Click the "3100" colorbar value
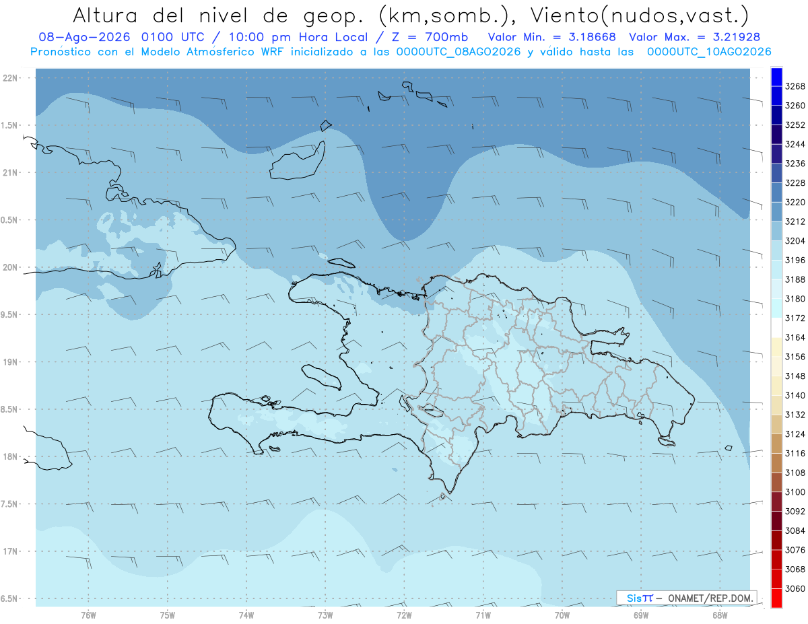This screenshot has width=808, height=624. [x=795, y=492]
